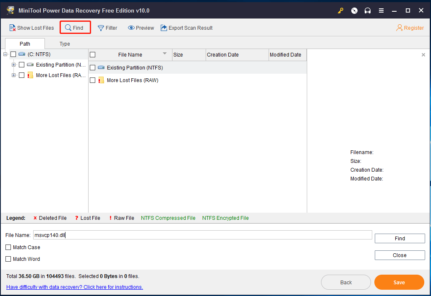This screenshot has width=431, height=296.
Task: Select Existing Partition (NTFS) row text
Action: pyautogui.click(x=135, y=67)
